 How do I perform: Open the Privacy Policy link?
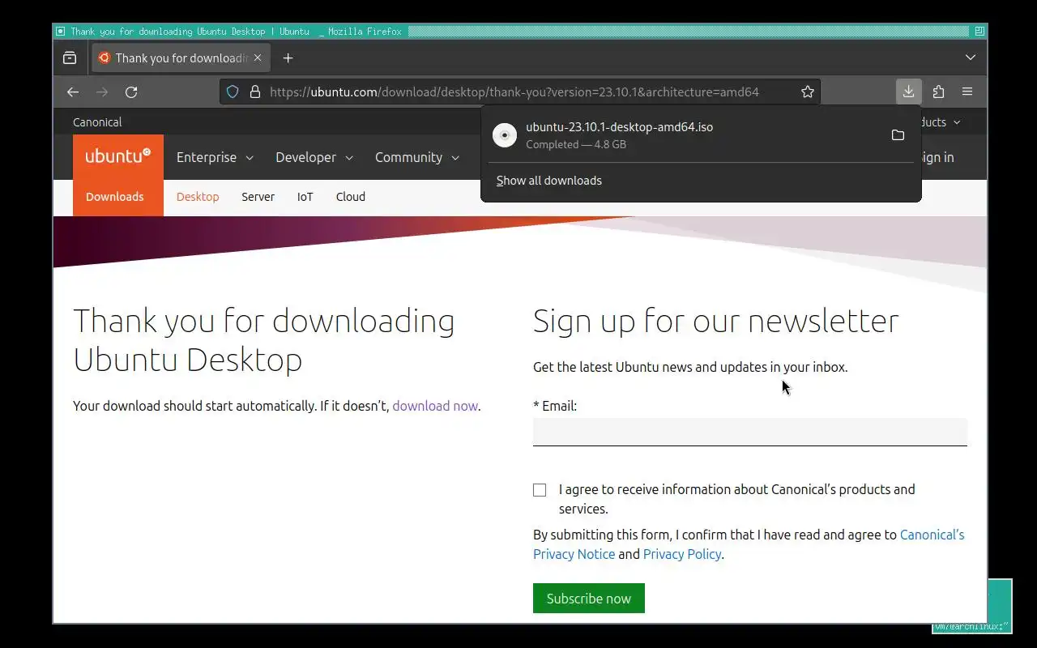682,554
